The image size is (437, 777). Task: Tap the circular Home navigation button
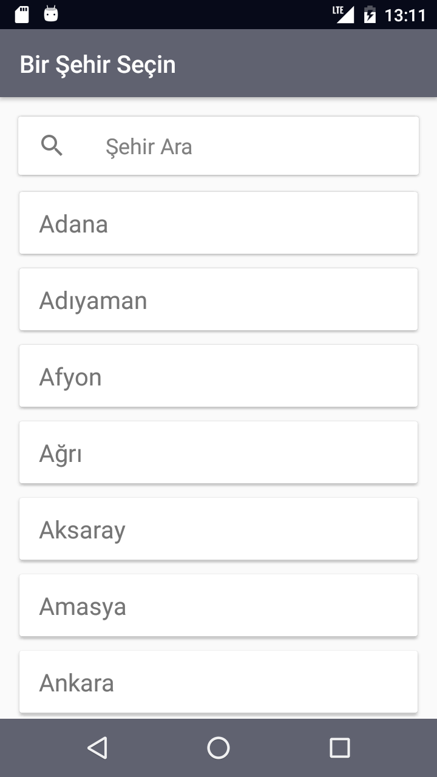coord(218,747)
